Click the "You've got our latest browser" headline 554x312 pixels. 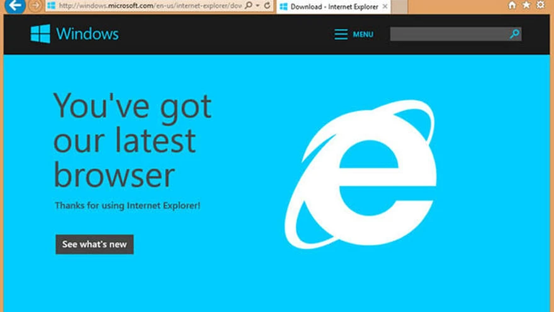point(132,140)
